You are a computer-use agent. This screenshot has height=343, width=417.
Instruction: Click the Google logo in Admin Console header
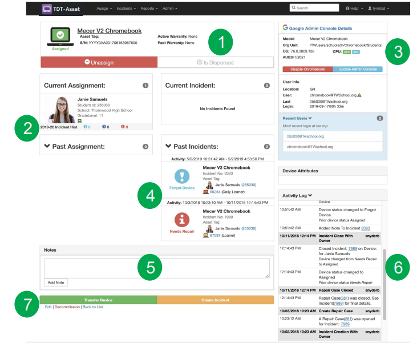pos(285,27)
